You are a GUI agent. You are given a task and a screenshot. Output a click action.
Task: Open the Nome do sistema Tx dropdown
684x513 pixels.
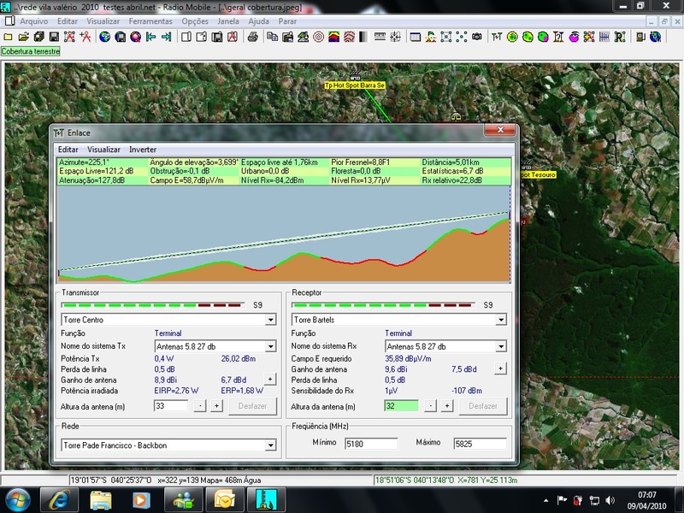[270, 346]
